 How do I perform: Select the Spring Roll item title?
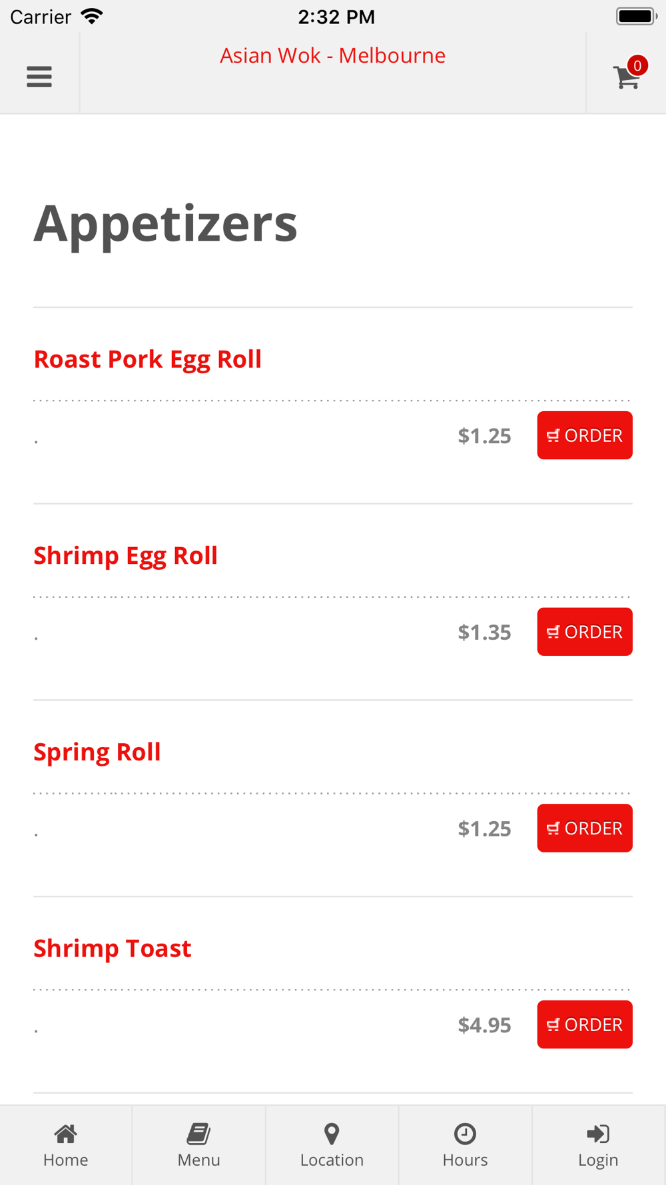[x=97, y=752]
